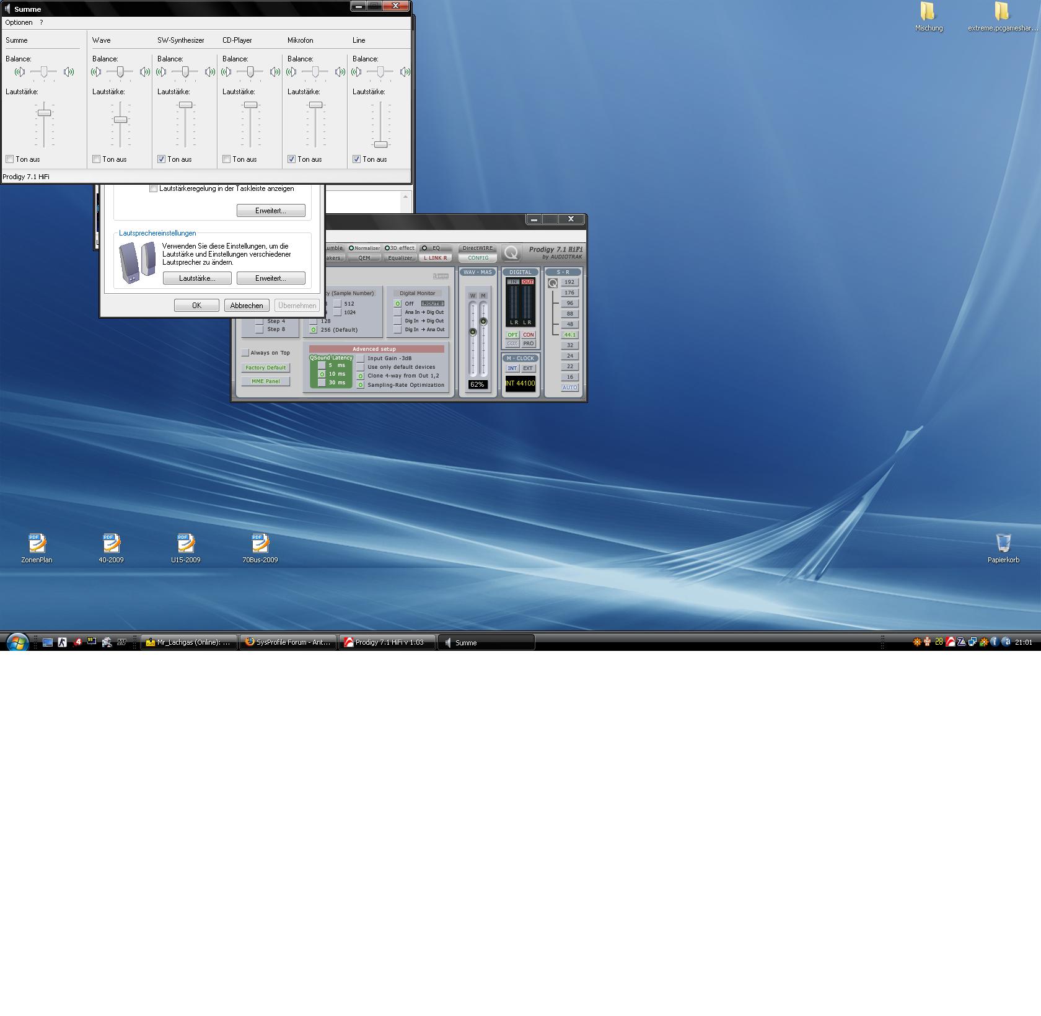
Task: Click the Summe volume slider thumb
Action: click(44, 113)
